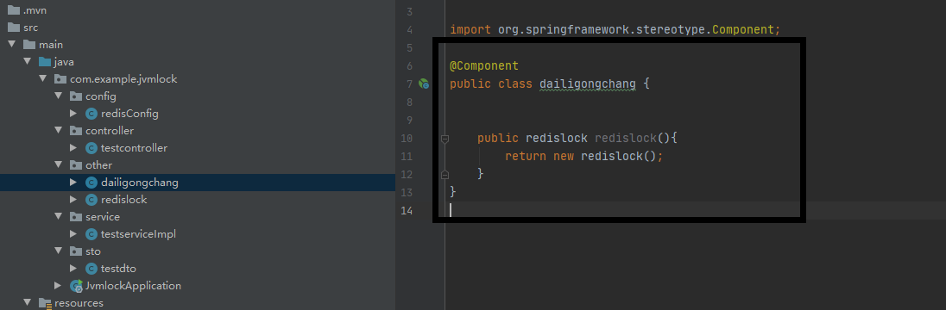Click line number 9 in the gutter
Image resolution: width=946 pixels, height=310 pixels.
[x=409, y=120]
